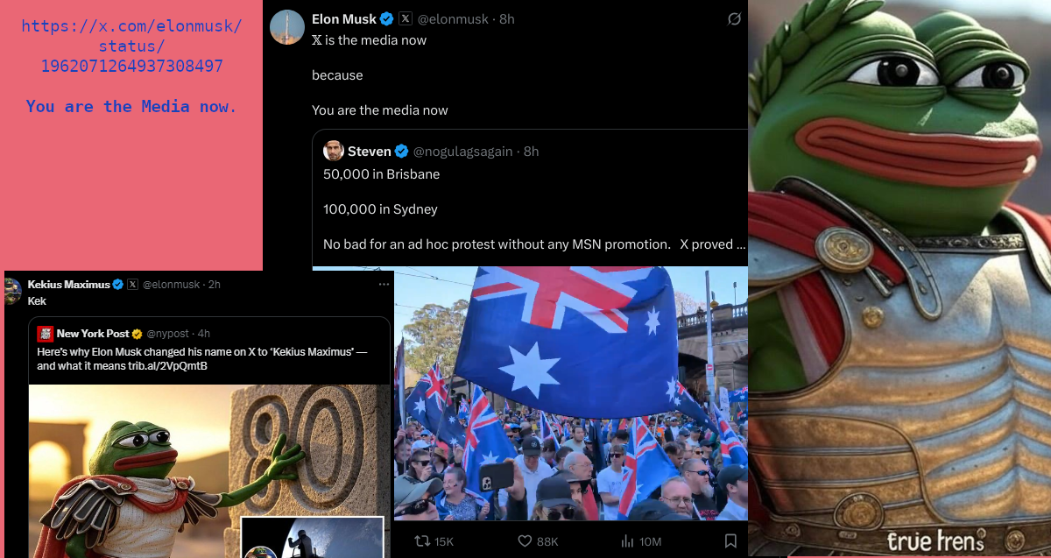1051x558 pixels.
Task: Click the 'You are the Media now.' text
Action: point(131,106)
